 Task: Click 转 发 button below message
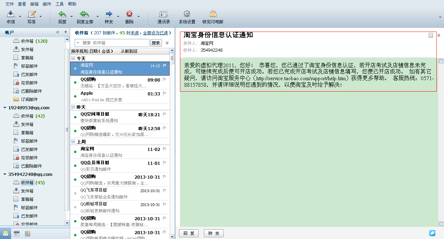coord(214,233)
